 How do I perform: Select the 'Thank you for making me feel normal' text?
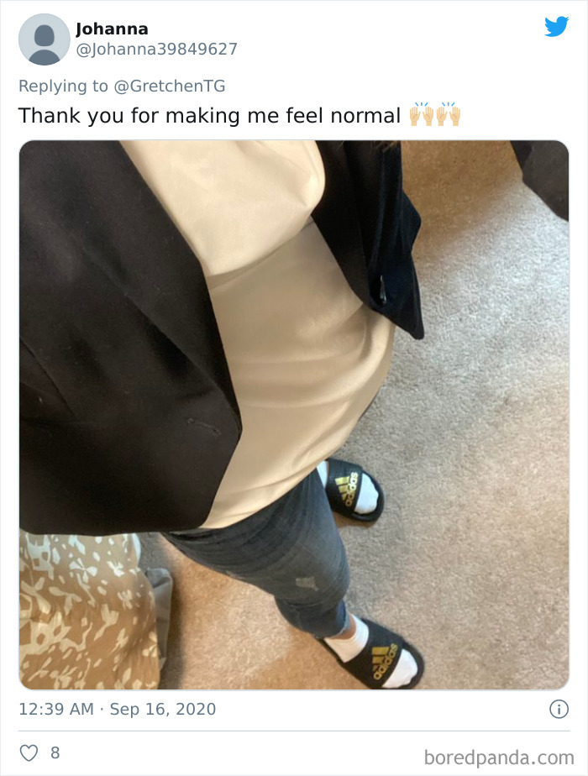click(209, 115)
